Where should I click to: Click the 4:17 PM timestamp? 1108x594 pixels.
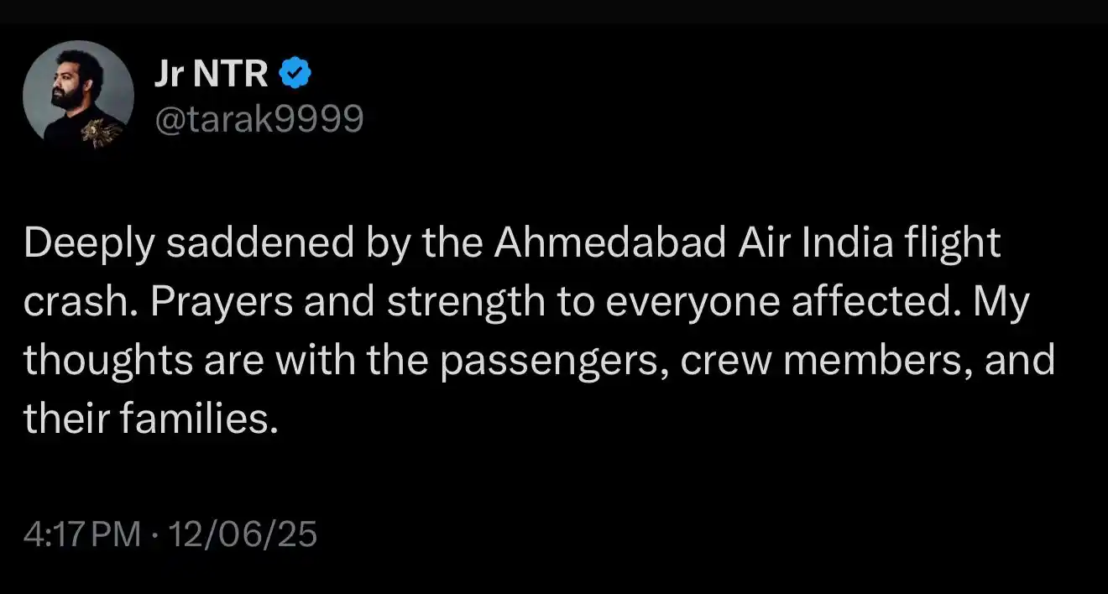tap(82, 534)
